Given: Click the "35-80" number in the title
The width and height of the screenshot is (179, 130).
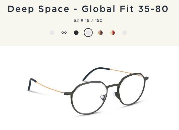Looking at the screenshot, I should pyautogui.click(x=153, y=9).
